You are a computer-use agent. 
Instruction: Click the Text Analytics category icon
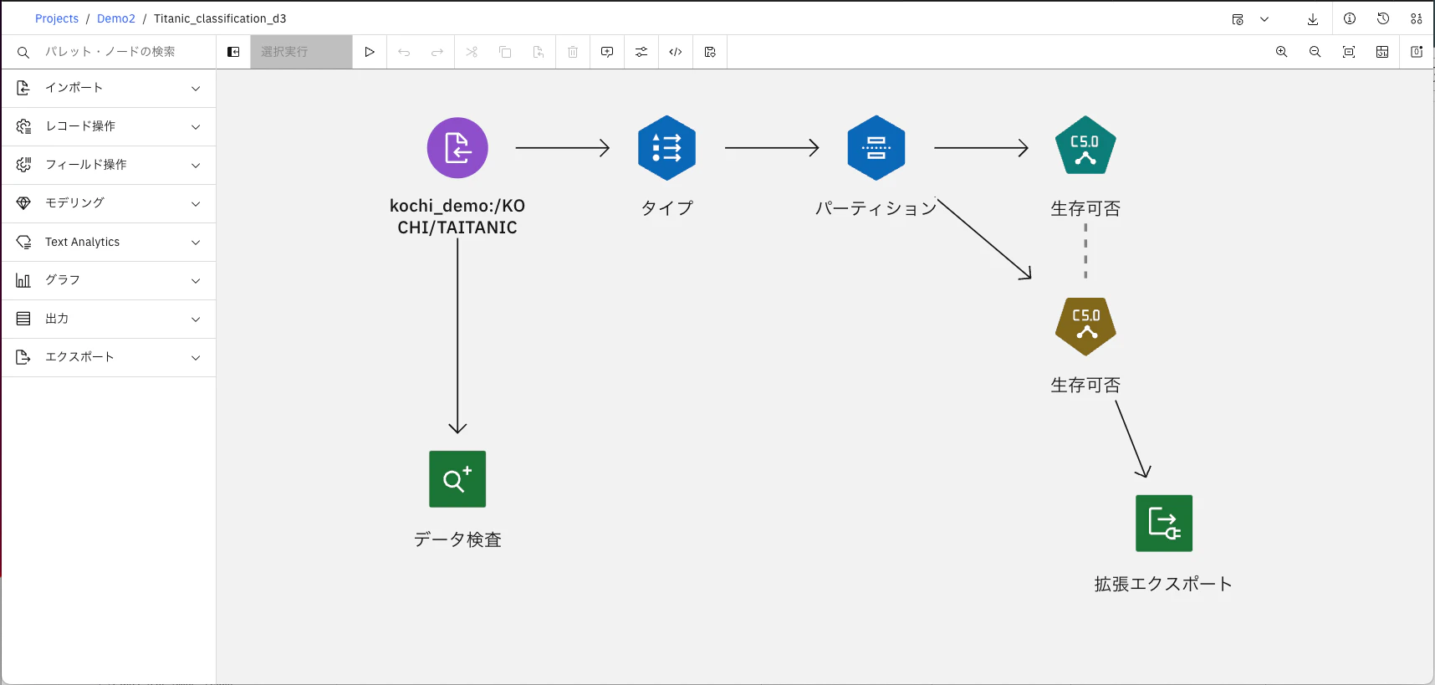tap(23, 242)
